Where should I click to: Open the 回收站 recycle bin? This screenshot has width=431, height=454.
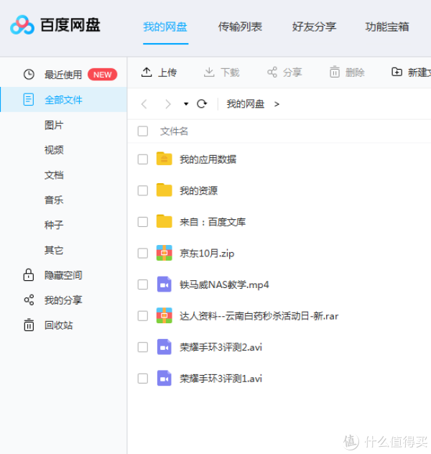click(57, 325)
